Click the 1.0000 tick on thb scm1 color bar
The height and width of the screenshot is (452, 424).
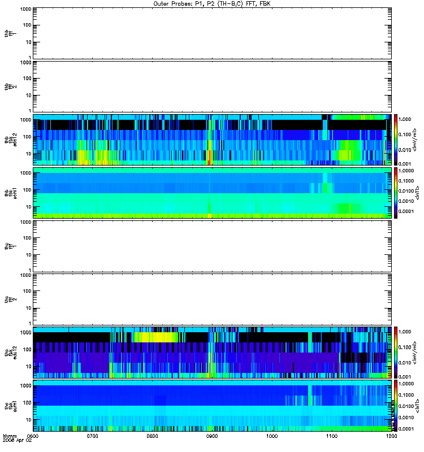pos(406,171)
